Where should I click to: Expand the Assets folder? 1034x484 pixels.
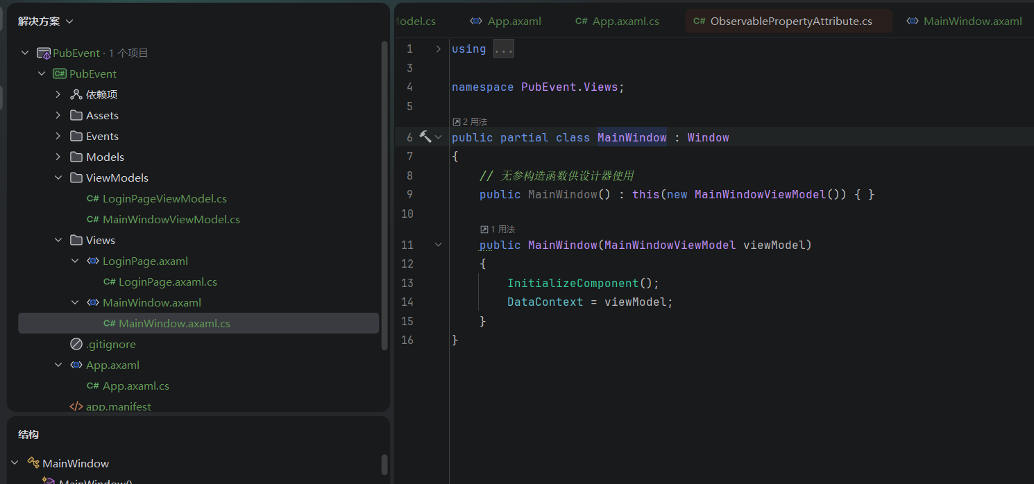click(58, 116)
